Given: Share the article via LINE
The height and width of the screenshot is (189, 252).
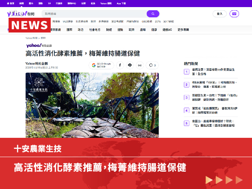Looking at the screenshot, I should tap(130, 65).
